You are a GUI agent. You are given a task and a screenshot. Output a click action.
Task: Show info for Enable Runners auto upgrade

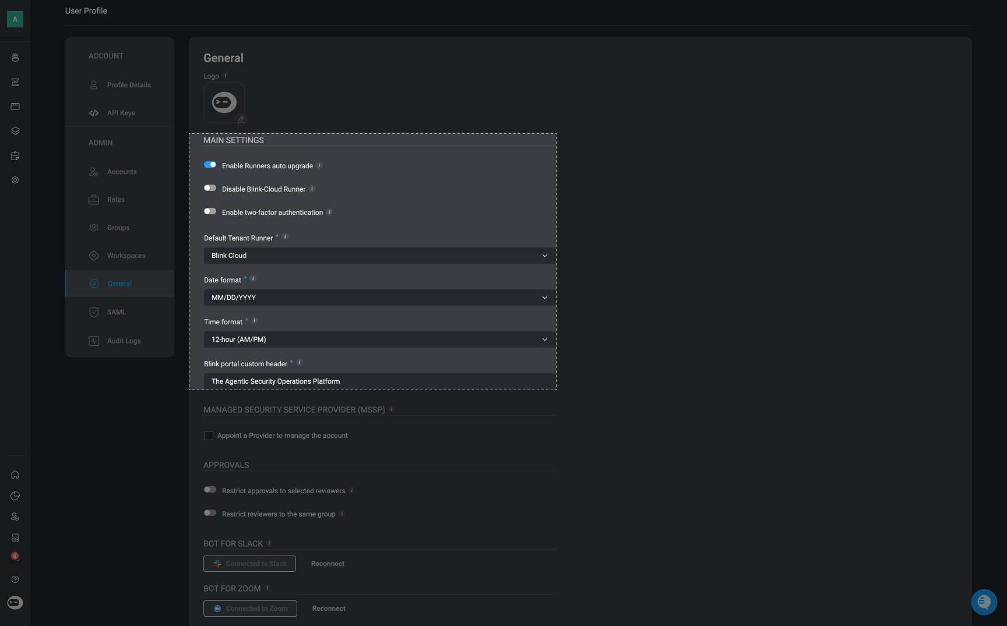tap(319, 165)
